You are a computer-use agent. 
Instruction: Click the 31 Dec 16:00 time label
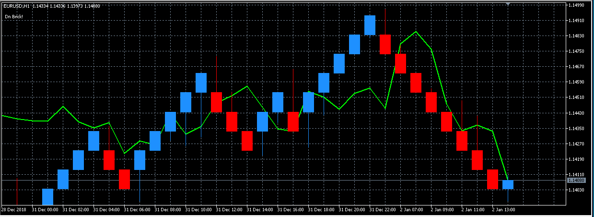[291, 210]
